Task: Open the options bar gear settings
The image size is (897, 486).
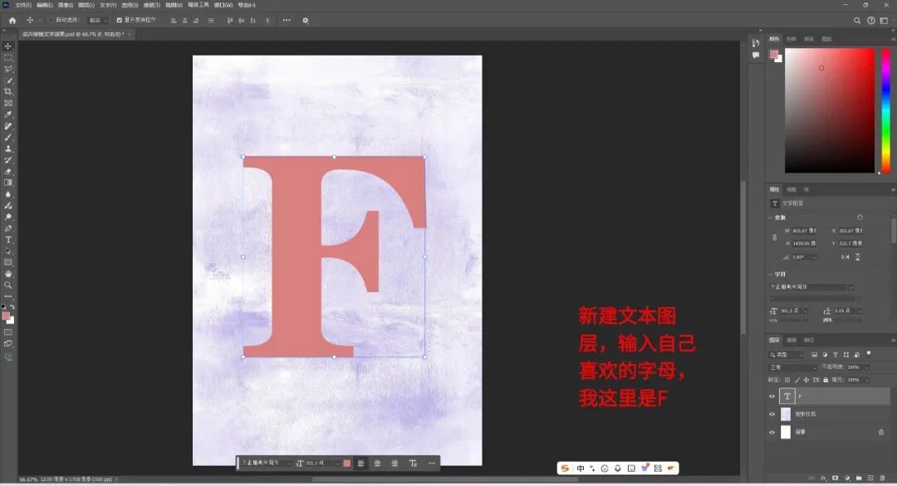Action: click(x=305, y=20)
